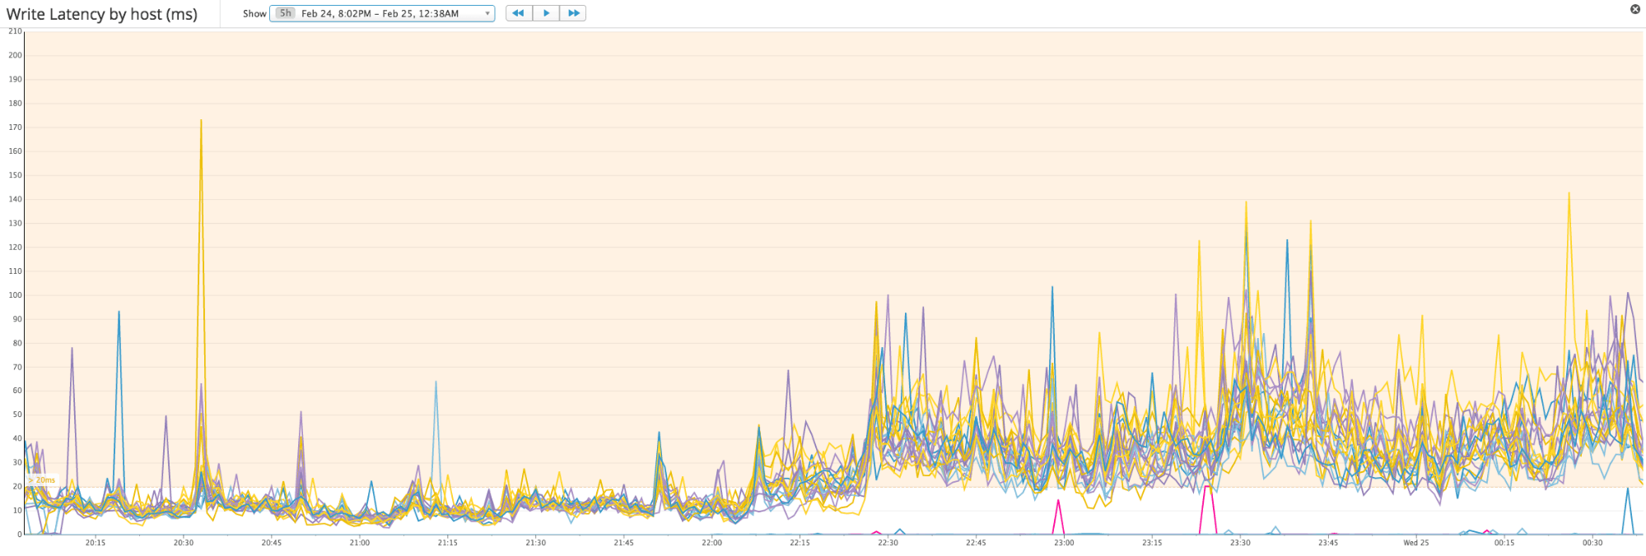Click the pink spike at 23:00
This screenshot has width=1646, height=556.
coord(1059,501)
